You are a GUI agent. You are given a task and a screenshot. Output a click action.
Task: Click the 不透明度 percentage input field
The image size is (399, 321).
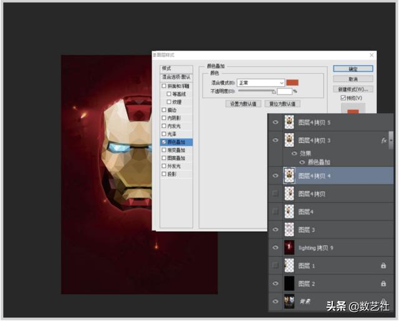click(284, 91)
